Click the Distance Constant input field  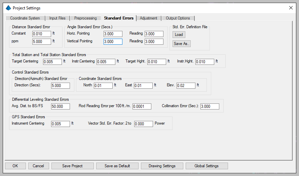coord(42,34)
